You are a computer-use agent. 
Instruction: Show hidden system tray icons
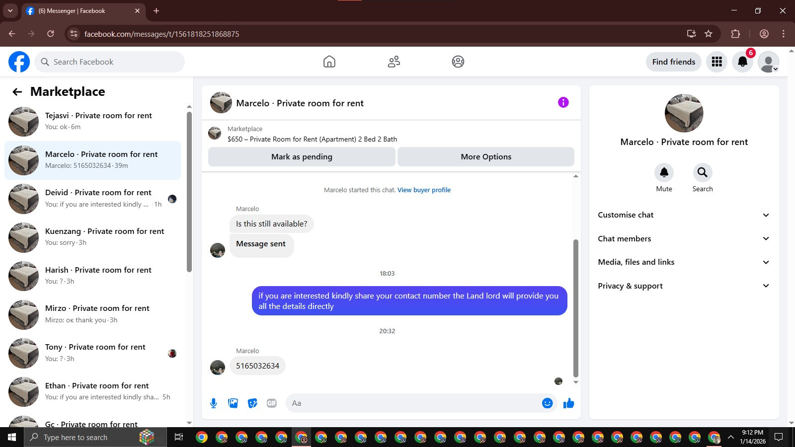tap(730, 437)
